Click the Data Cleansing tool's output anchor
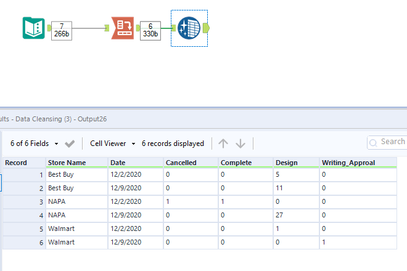 (206, 28)
